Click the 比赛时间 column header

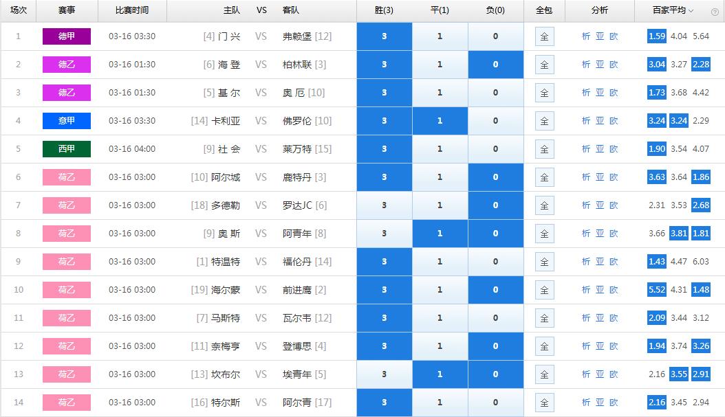(132, 10)
